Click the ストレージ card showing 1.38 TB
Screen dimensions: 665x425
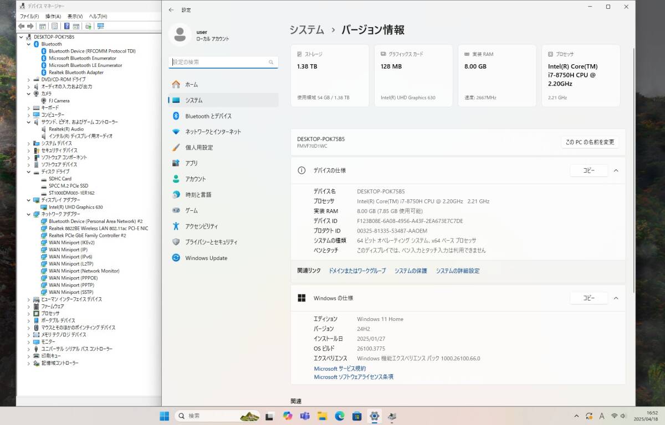coord(330,76)
